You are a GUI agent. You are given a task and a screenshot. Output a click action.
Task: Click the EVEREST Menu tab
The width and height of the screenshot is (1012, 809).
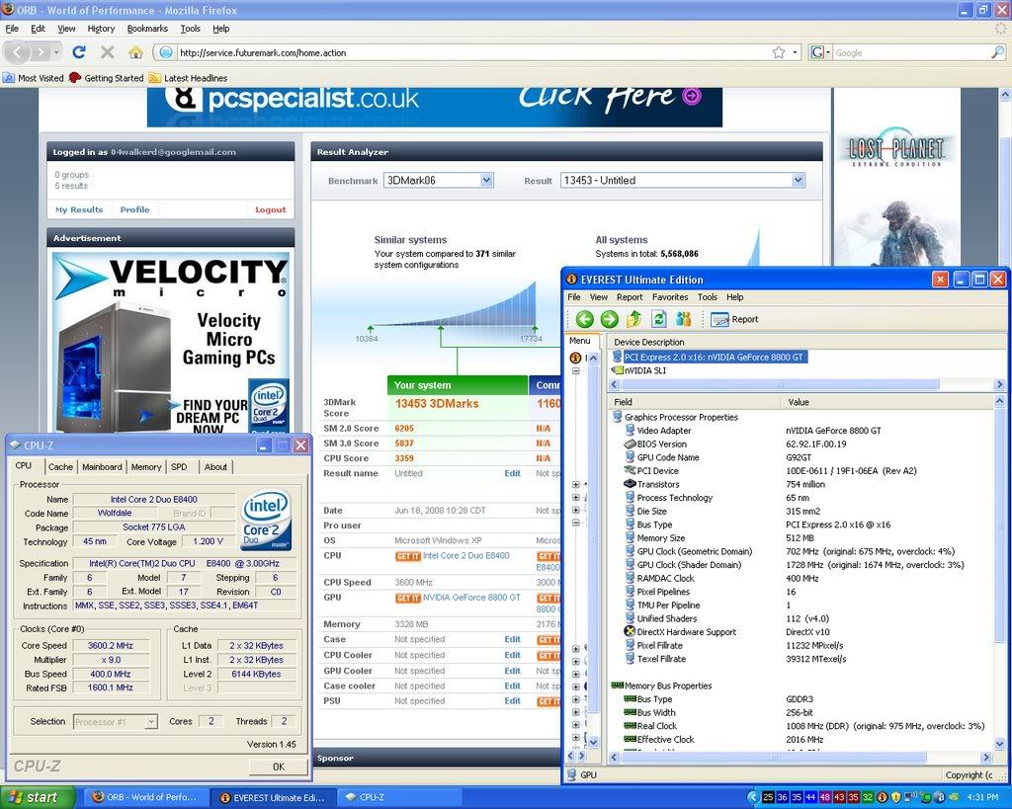coord(579,341)
